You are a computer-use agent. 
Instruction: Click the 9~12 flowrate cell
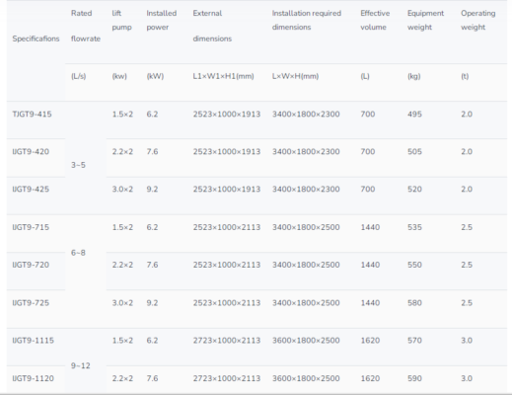[81, 365]
